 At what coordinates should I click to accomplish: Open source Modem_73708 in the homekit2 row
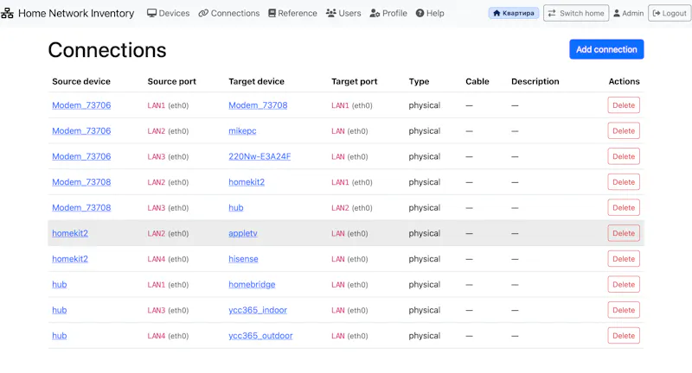coord(81,182)
